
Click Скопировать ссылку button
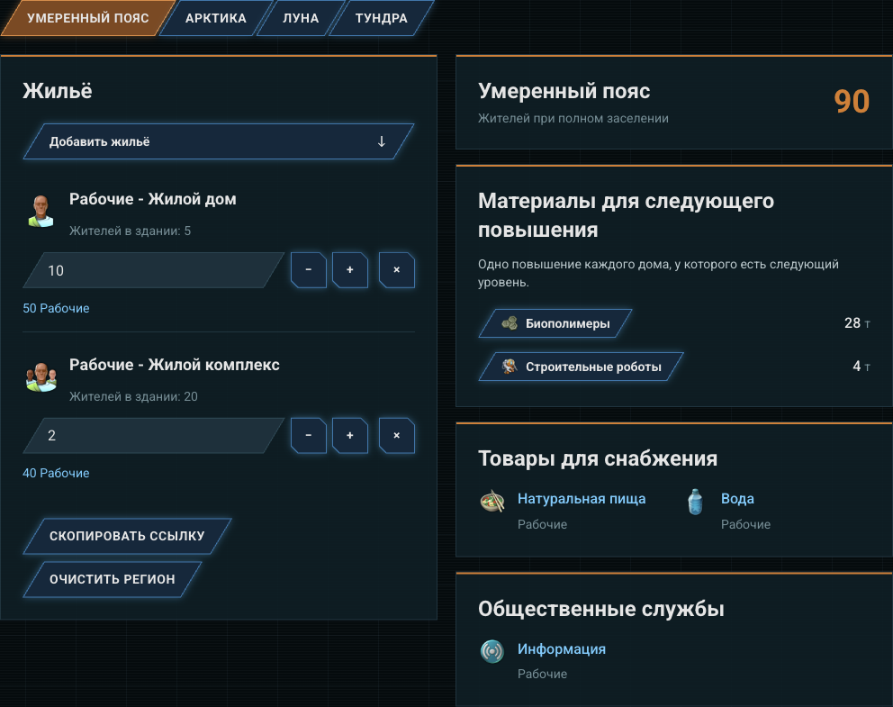click(127, 536)
